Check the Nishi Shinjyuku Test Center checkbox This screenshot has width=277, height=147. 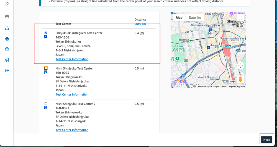(x=46, y=68)
